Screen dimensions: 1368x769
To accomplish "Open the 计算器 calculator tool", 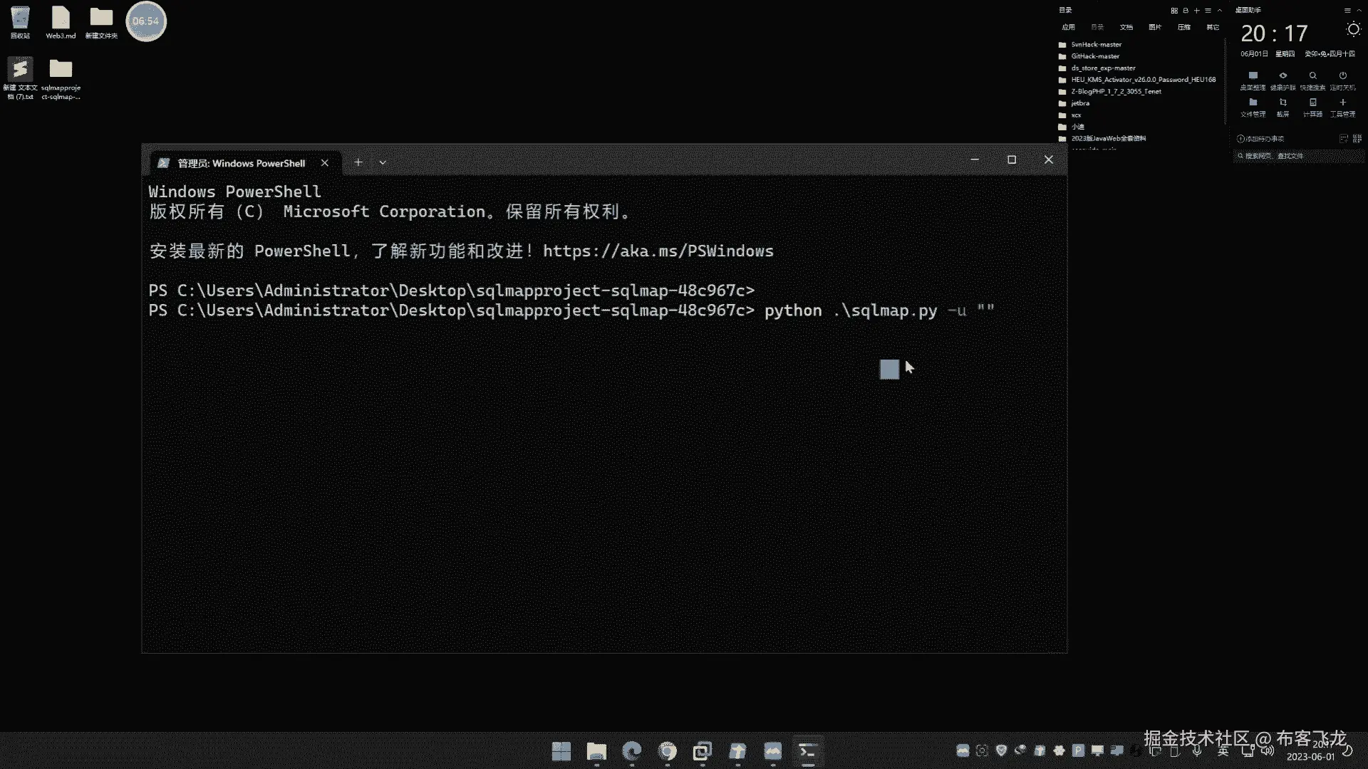I will click(x=1312, y=103).
